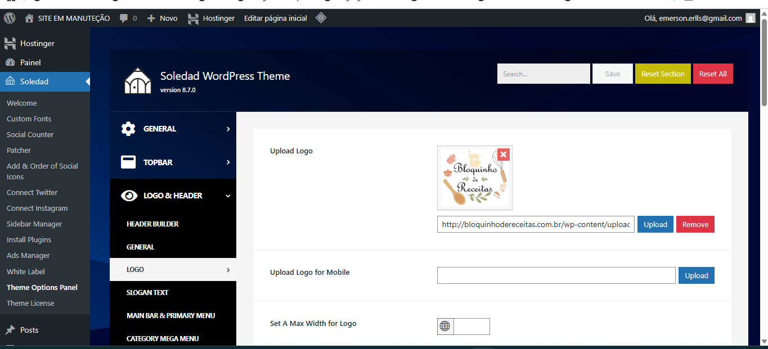Open the Posts menu with pin icon
Screen dimensions: 768x349
click(x=29, y=330)
